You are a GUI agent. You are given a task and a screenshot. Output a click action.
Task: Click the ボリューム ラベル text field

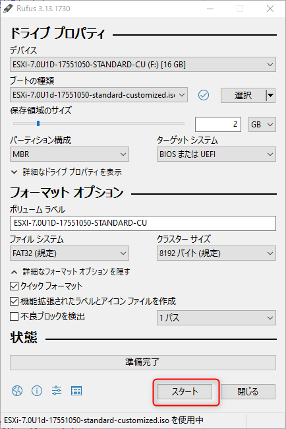pyautogui.click(x=143, y=223)
